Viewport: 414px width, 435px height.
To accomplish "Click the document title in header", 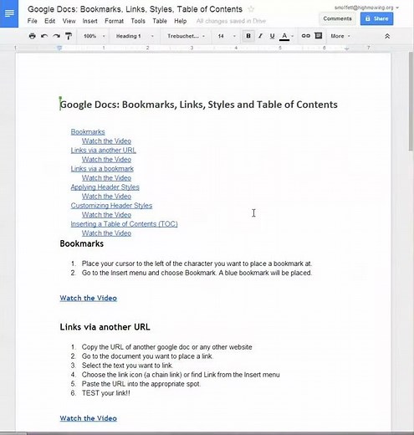I will [x=135, y=9].
